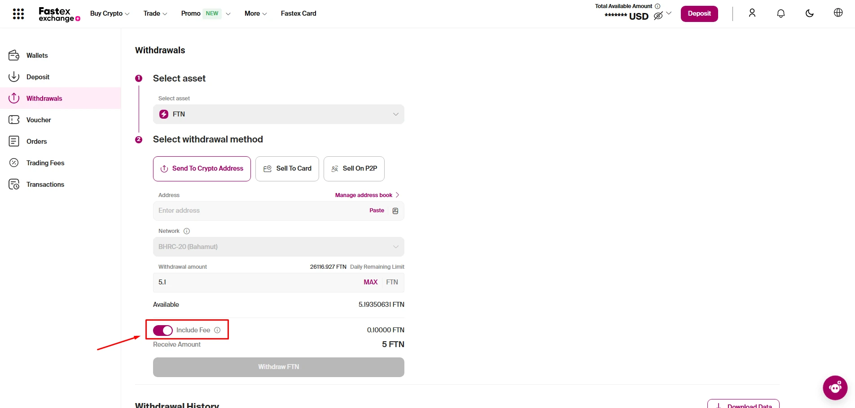Screen dimensions: 855x408
Task: Click the Network info icon
Action: (x=187, y=231)
